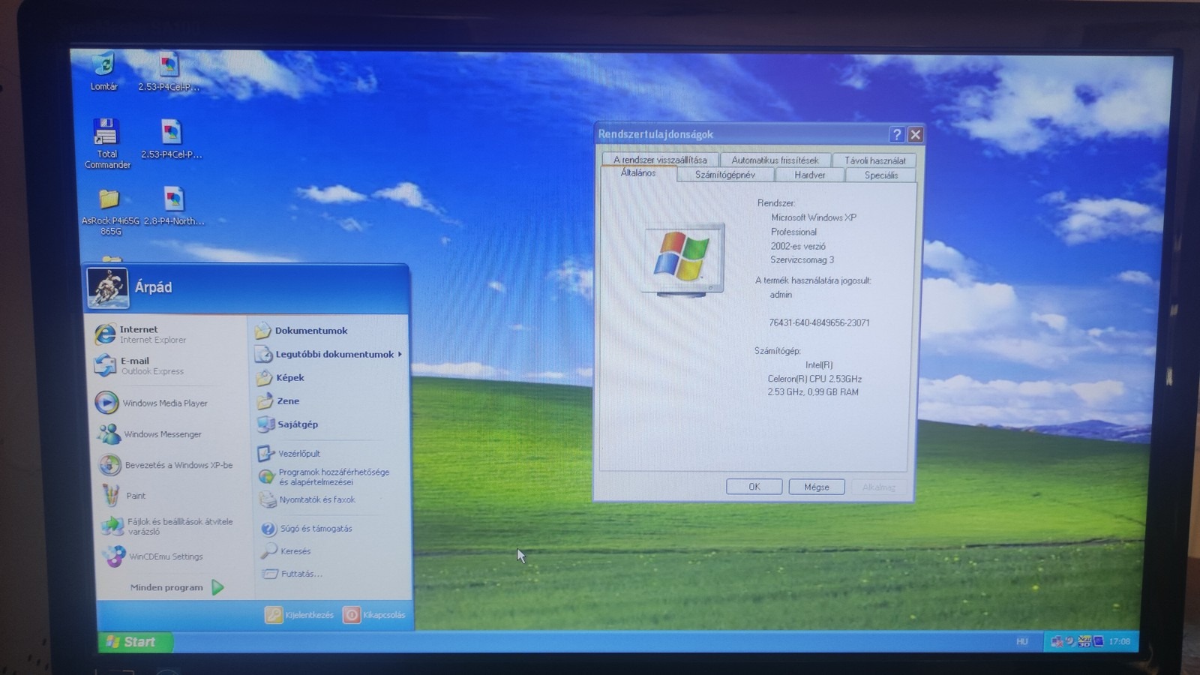Click the disconnected network tray icon
The image size is (1200, 675).
pyautogui.click(x=1057, y=641)
